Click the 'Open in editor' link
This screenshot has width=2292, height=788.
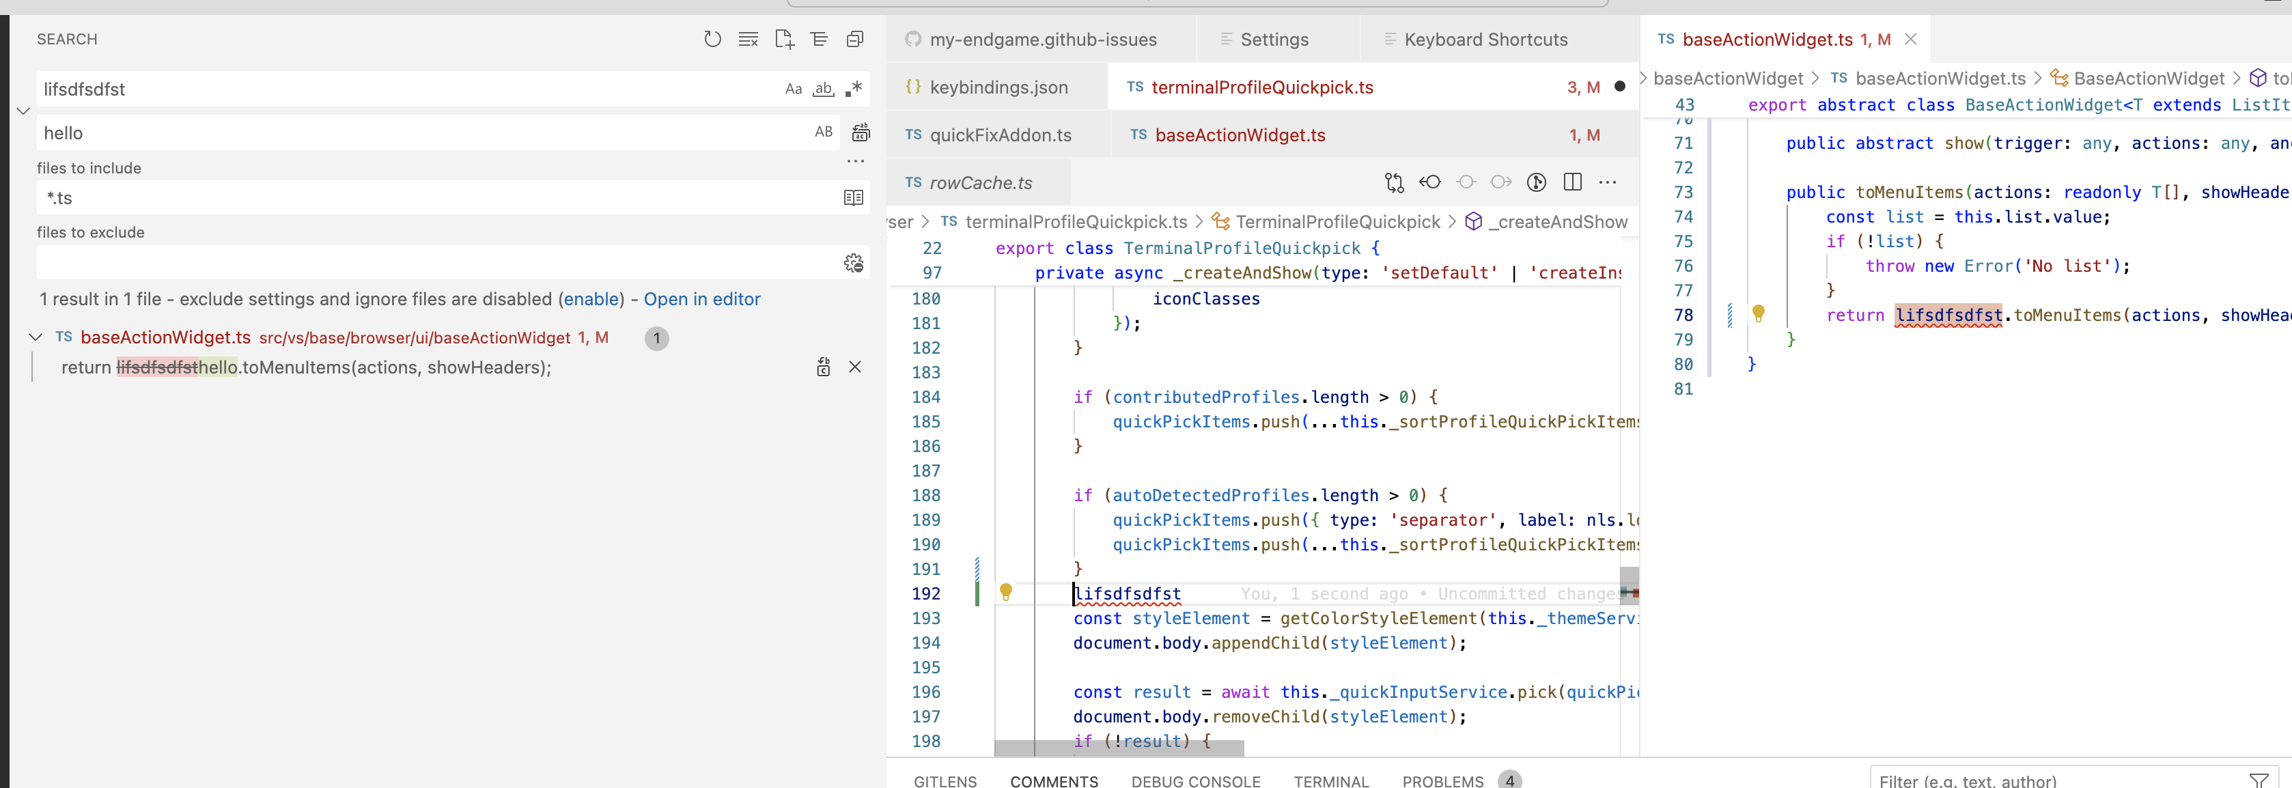(702, 300)
